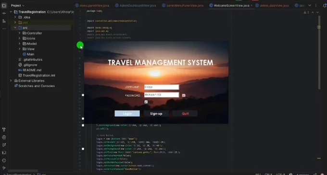Switch to adminMenuPanelView.java tab
Image resolution: width=327 pixels, height=175 pixels.
183,6
